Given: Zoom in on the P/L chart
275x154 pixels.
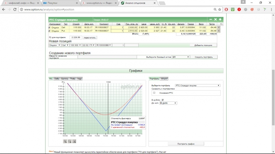Looking at the screenshot, I should click(x=65, y=141).
